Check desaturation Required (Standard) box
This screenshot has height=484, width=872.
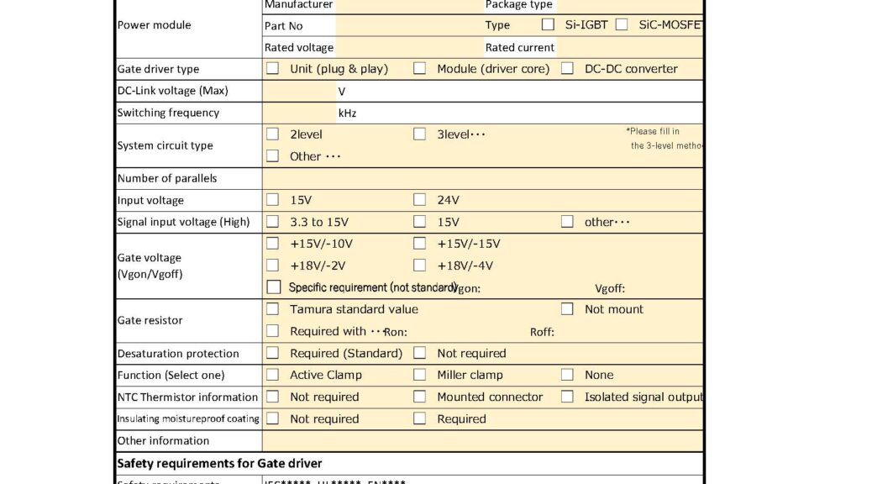click(272, 353)
